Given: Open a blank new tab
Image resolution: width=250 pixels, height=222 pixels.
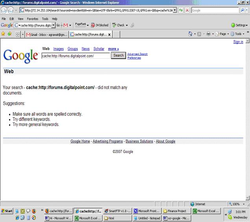Looking at the screenshot, I should pyautogui.click(x=116, y=35).
